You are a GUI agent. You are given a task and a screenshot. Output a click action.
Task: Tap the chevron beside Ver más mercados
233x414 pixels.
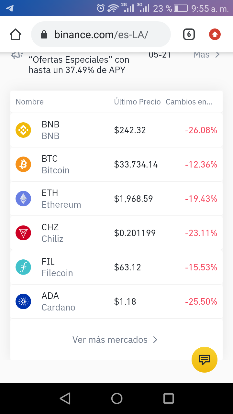(155, 340)
